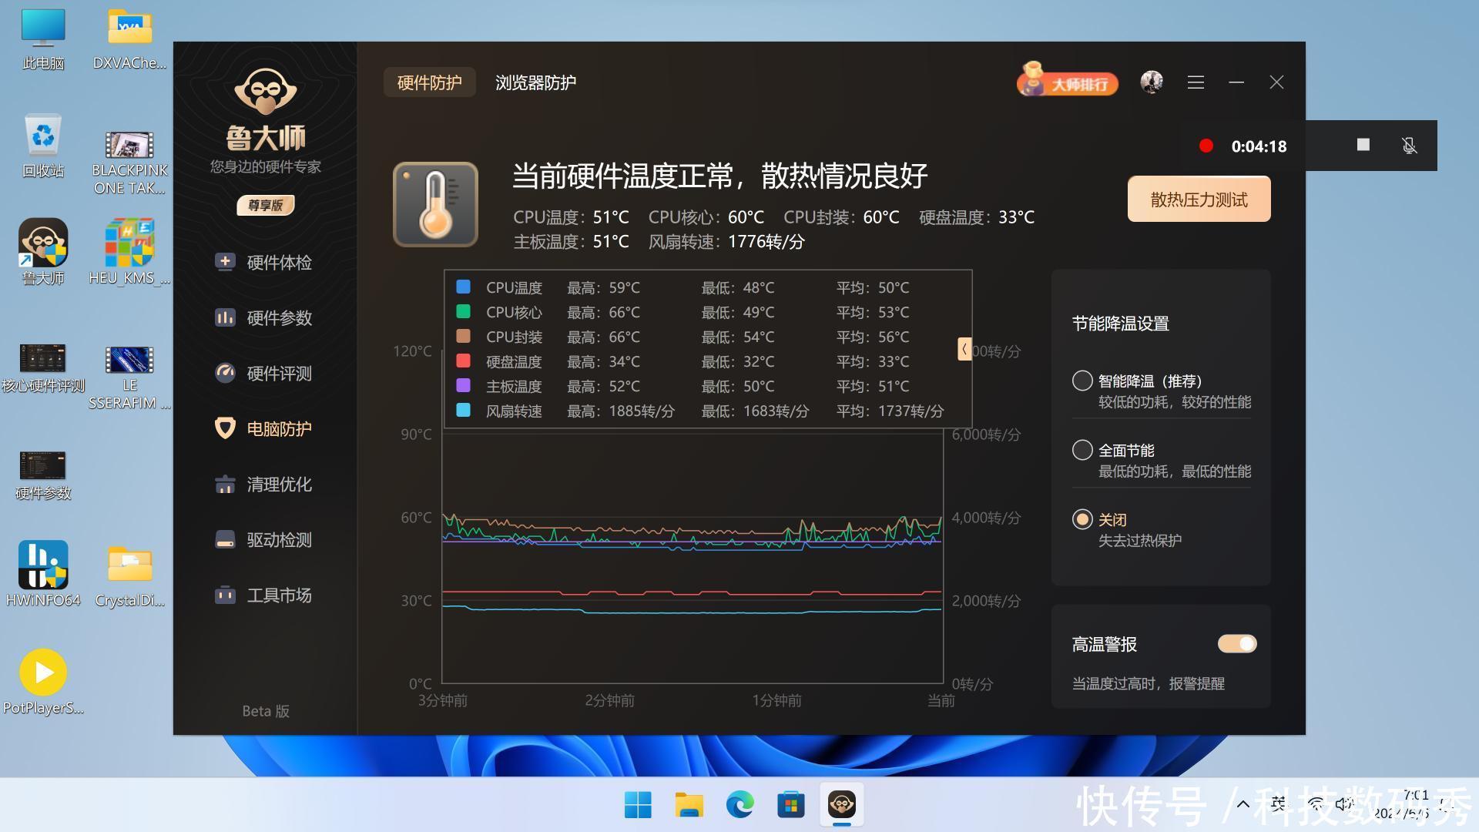
Task: Switch to 浏览器防护 tab
Action: pyautogui.click(x=535, y=82)
